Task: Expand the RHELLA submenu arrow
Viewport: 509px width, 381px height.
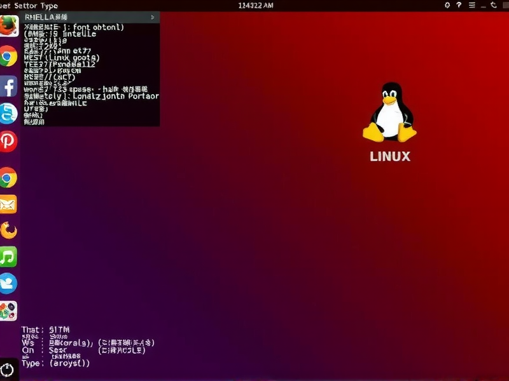Action: coord(151,18)
